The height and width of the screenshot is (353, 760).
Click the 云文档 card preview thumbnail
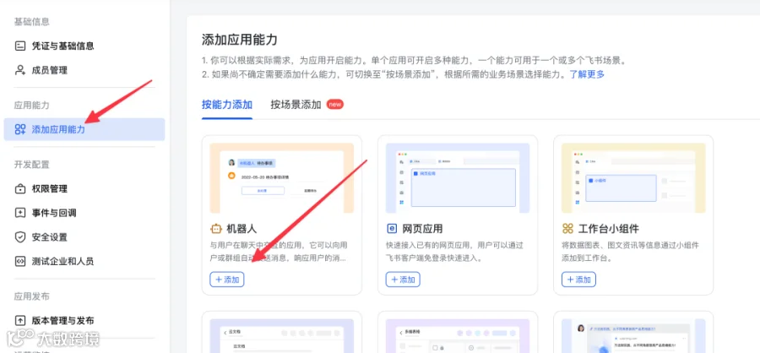pos(281,335)
